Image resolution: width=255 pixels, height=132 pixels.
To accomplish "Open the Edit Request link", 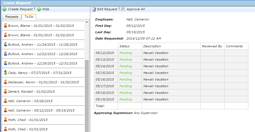I will click(107, 9).
